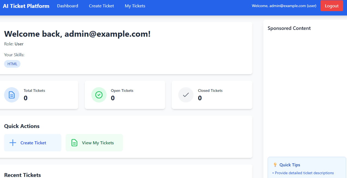Click the Total Tickets count number

[26, 98]
